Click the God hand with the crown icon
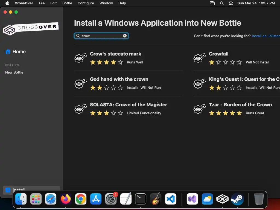 [x=81, y=83]
